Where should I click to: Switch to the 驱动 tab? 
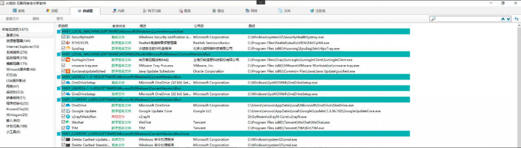click(x=218, y=11)
